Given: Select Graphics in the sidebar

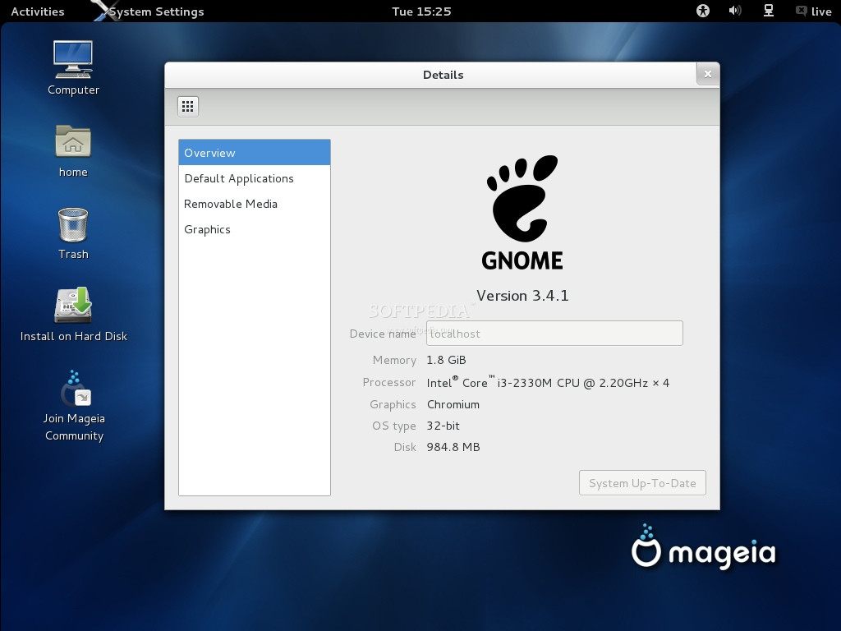Looking at the screenshot, I should 255,229.
